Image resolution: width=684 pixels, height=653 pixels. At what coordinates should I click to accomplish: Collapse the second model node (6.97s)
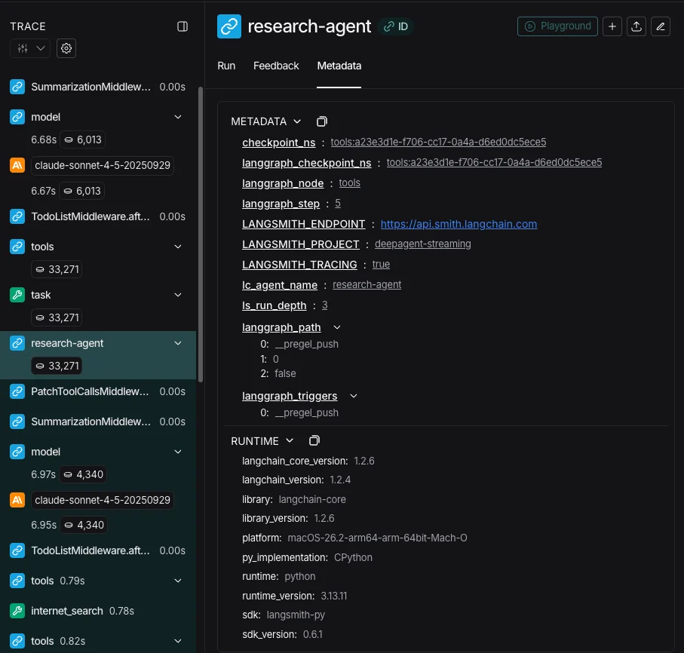[x=177, y=452]
